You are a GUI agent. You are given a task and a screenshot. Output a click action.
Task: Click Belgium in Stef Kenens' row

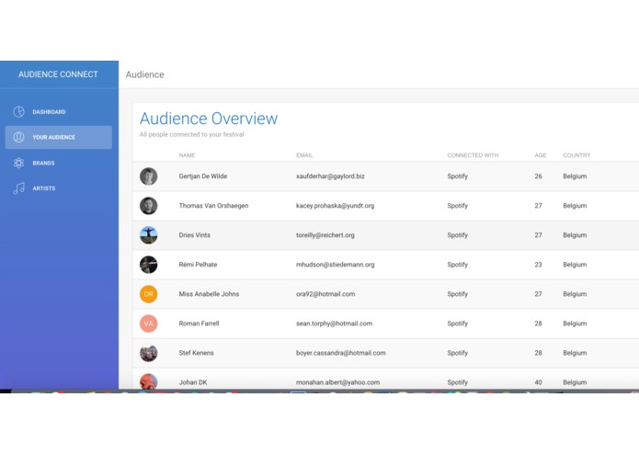pyautogui.click(x=575, y=353)
